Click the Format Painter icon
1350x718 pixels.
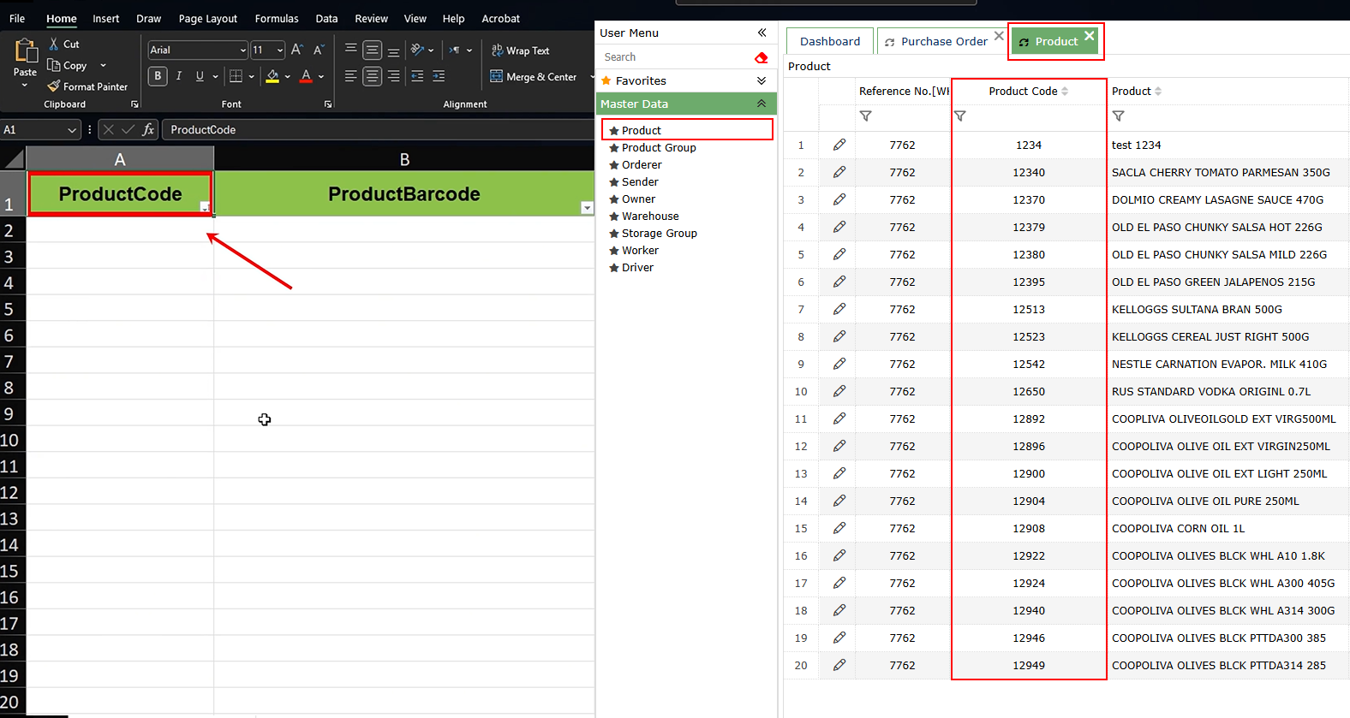(x=54, y=86)
